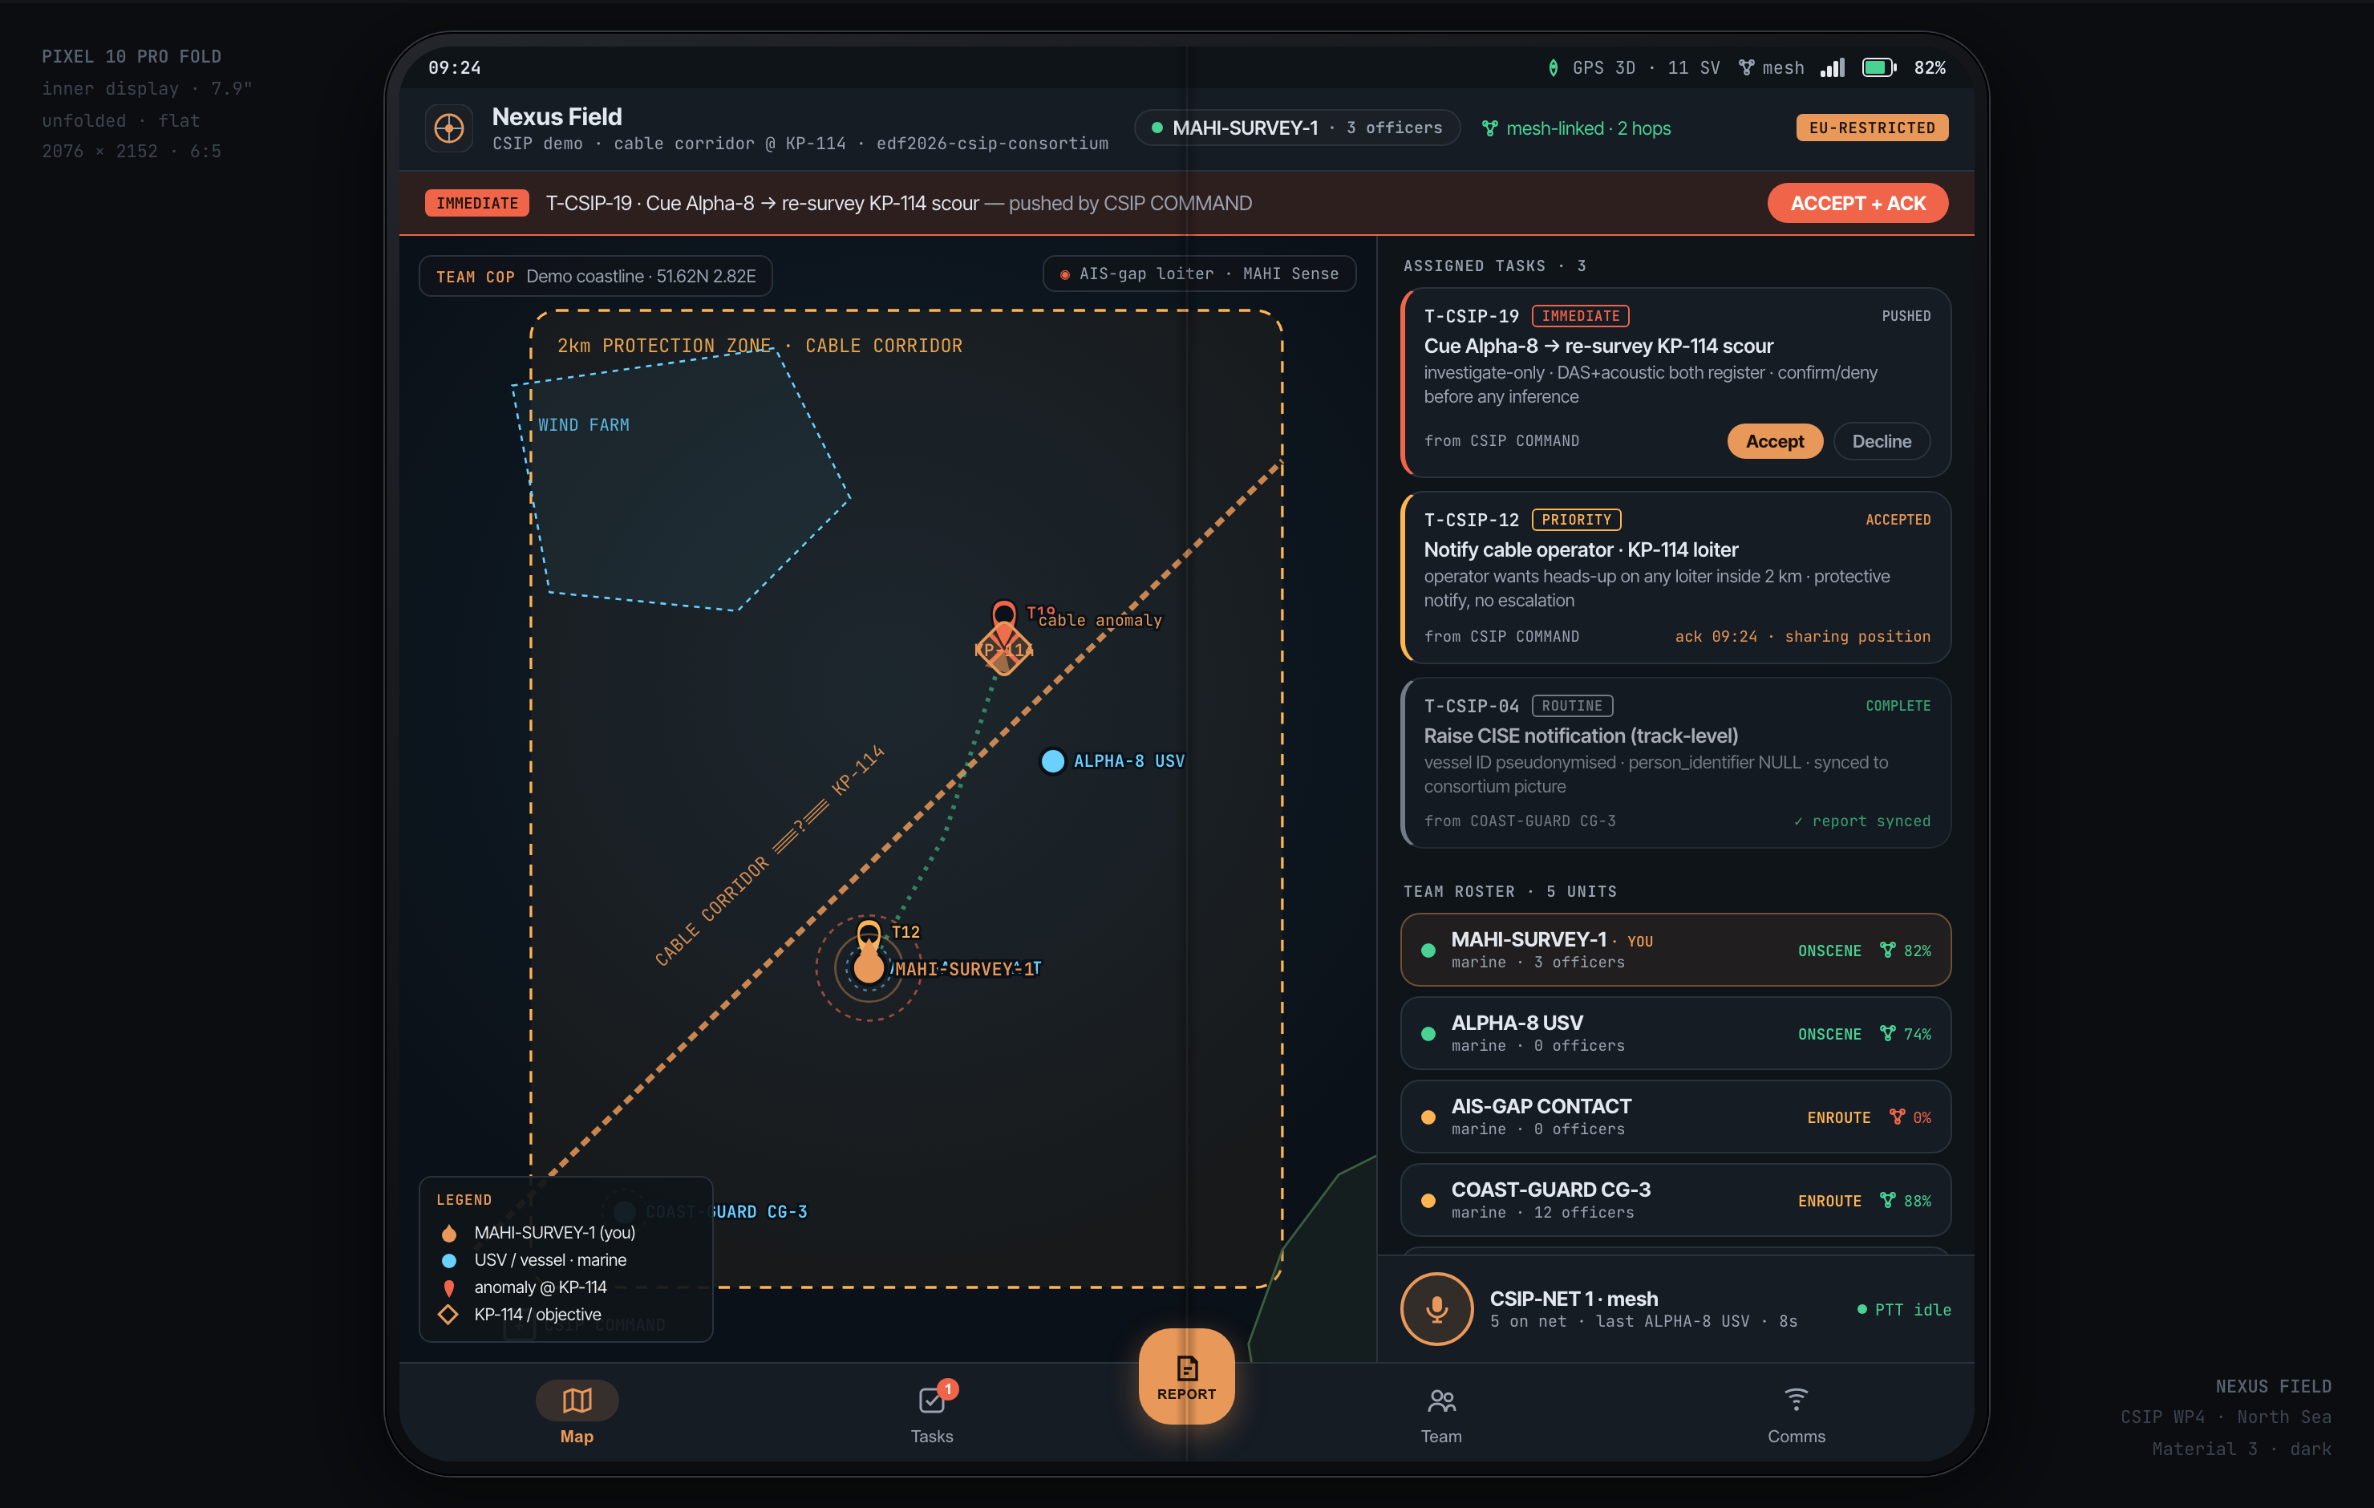The height and width of the screenshot is (1508, 2374).
Task: Click the ASSIGNED TASKS section header
Action: [x=1495, y=266]
